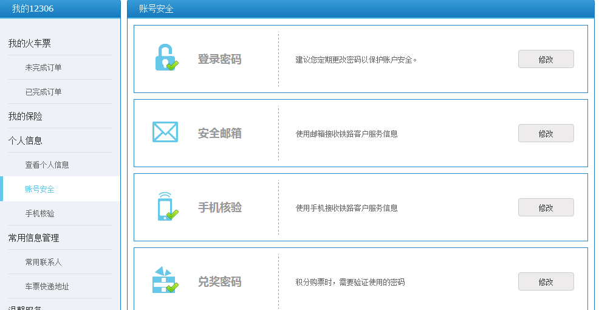
Task: Click the prize redemption gift box icon
Action: (165, 280)
